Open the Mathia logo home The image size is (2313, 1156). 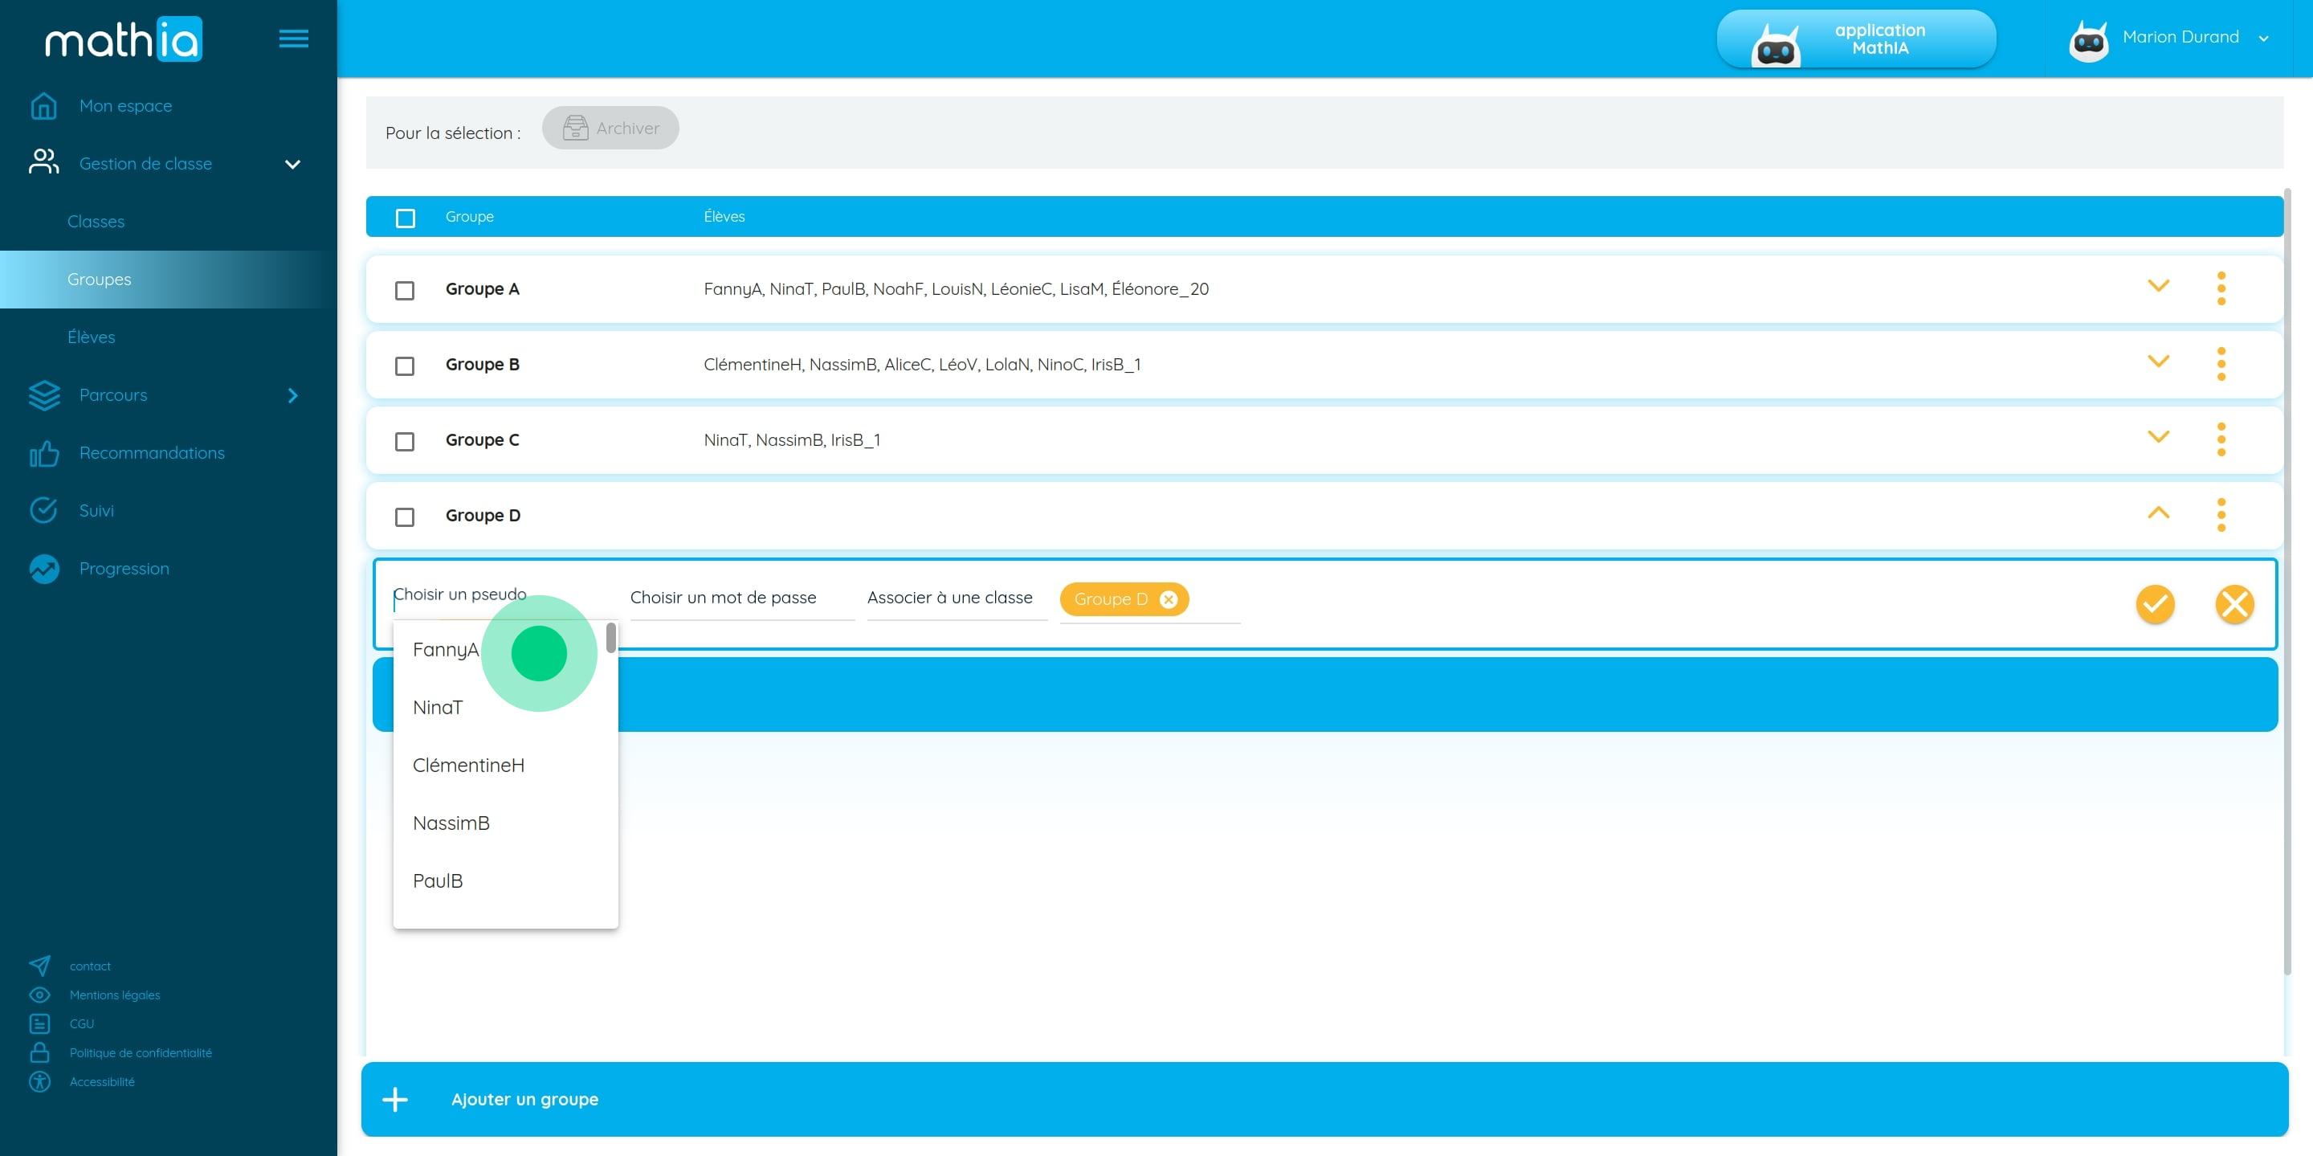point(124,39)
